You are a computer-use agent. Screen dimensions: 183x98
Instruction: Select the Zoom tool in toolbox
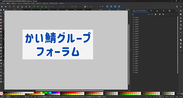coord(1,79)
